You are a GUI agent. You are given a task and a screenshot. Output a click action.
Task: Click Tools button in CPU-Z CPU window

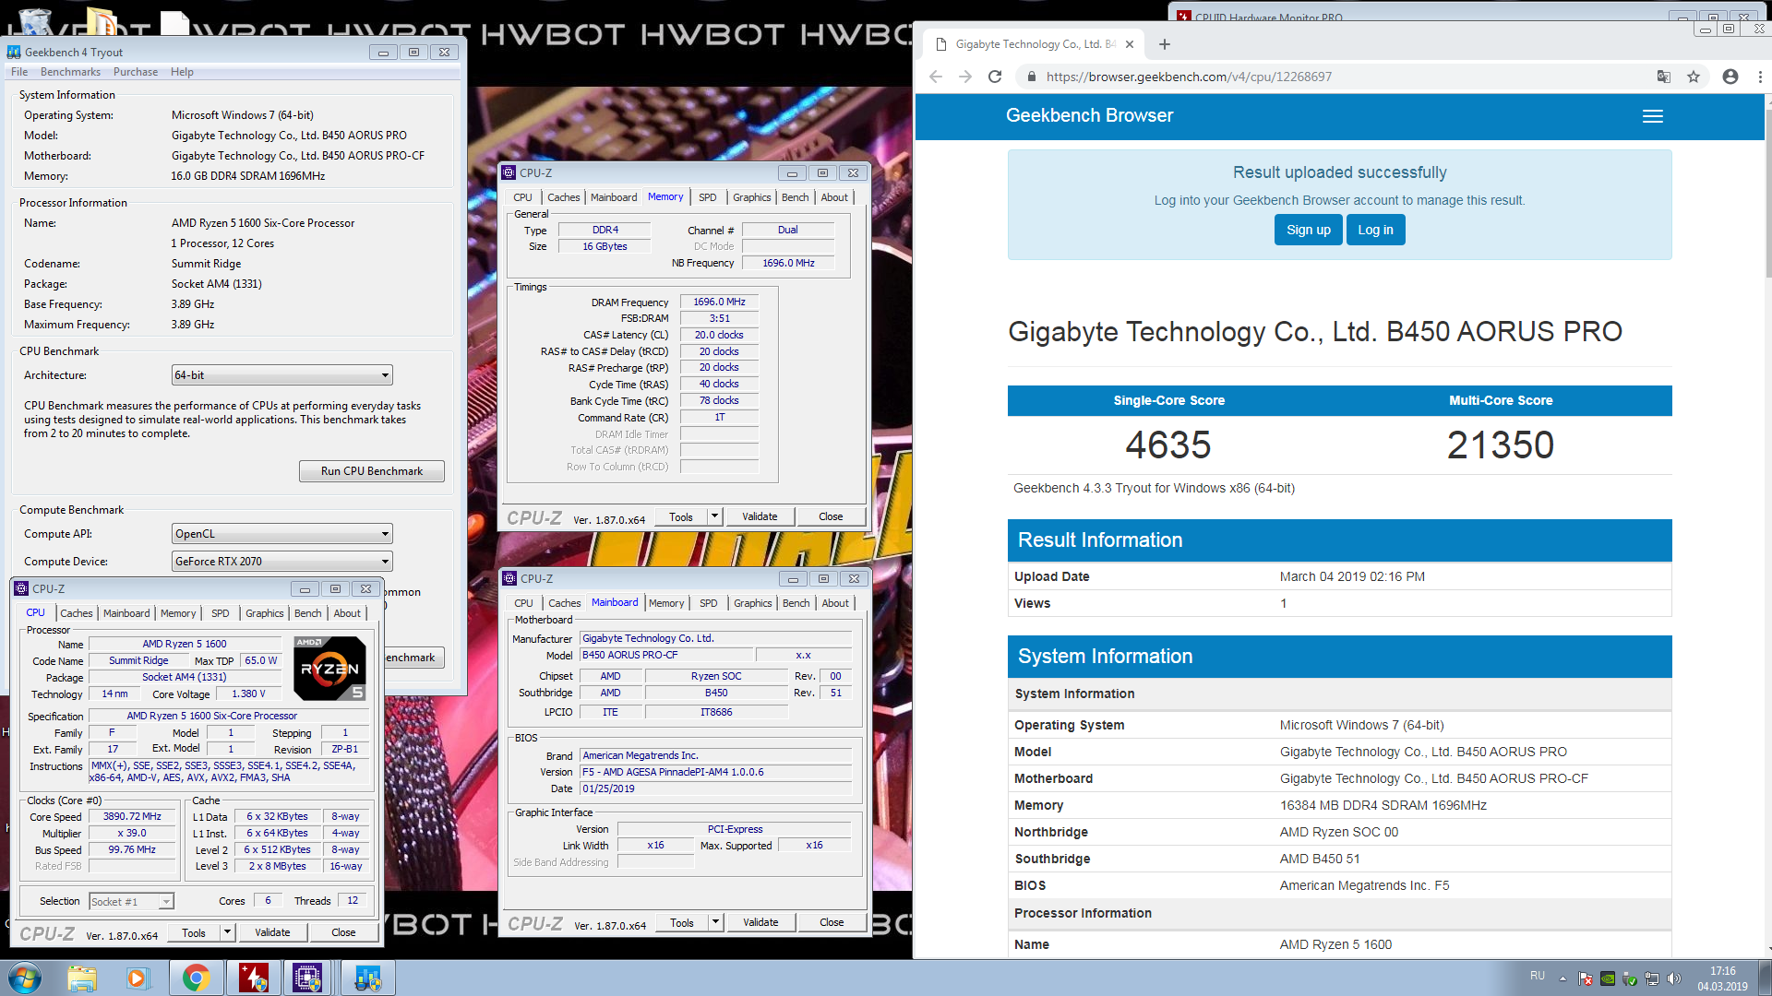pyautogui.click(x=194, y=932)
